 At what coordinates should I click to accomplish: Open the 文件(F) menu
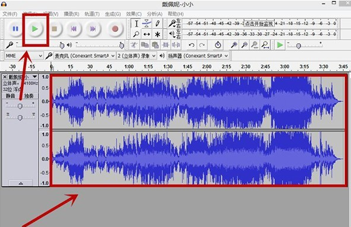pyautogui.click(x=10, y=14)
